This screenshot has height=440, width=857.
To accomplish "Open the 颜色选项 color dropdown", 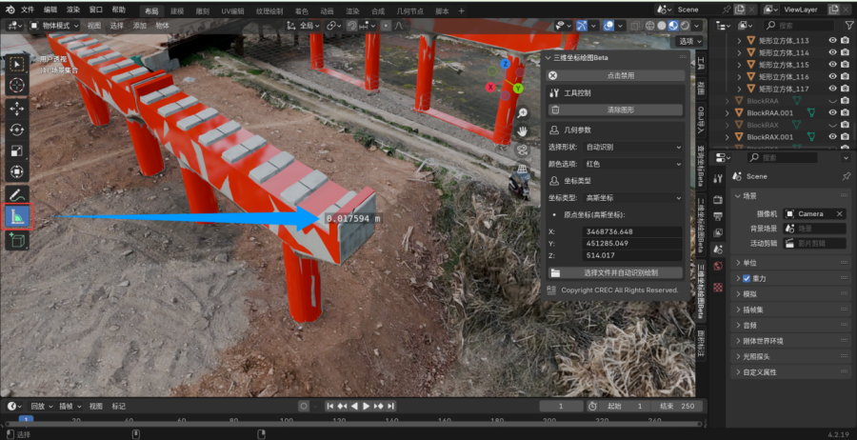I will point(635,164).
